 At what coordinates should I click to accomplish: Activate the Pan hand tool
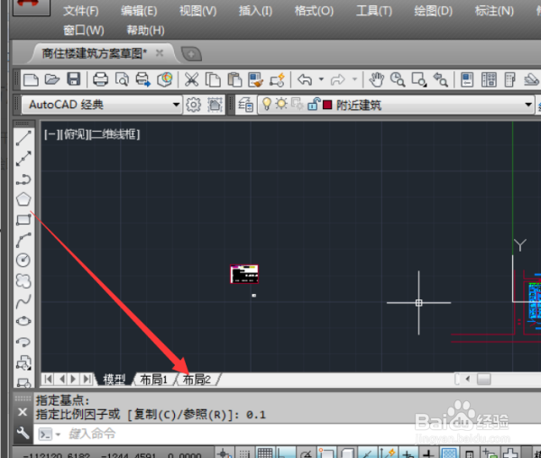pyautogui.click(x=376, y=79)
